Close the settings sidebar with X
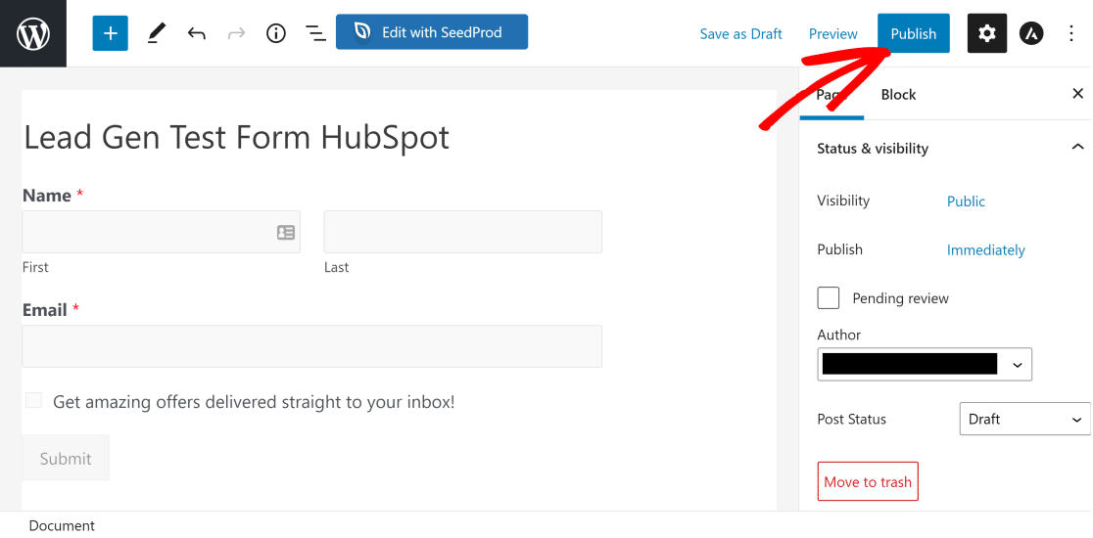 click(1077, 93)
